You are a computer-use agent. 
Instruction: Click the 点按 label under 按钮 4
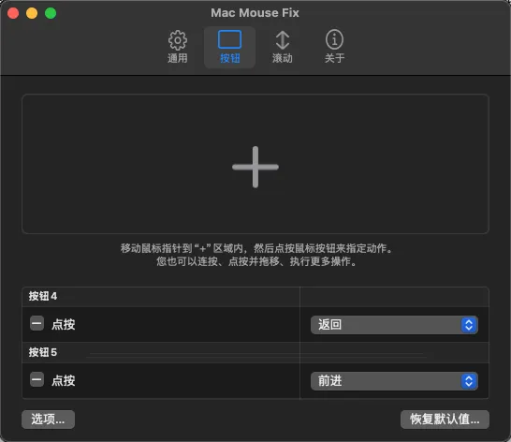click(x=64, y=325)
